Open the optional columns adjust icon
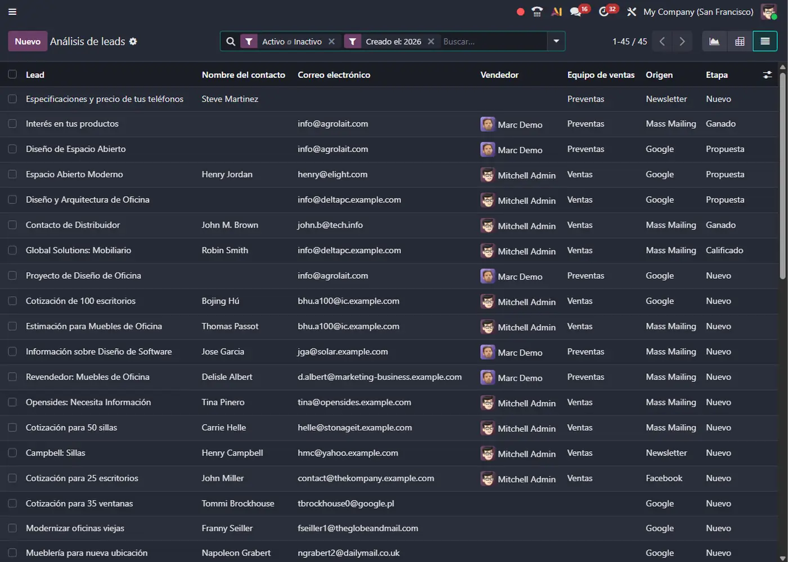Image resolution: width=788 pixels, height=562 pixels. (x=767, y=75)
